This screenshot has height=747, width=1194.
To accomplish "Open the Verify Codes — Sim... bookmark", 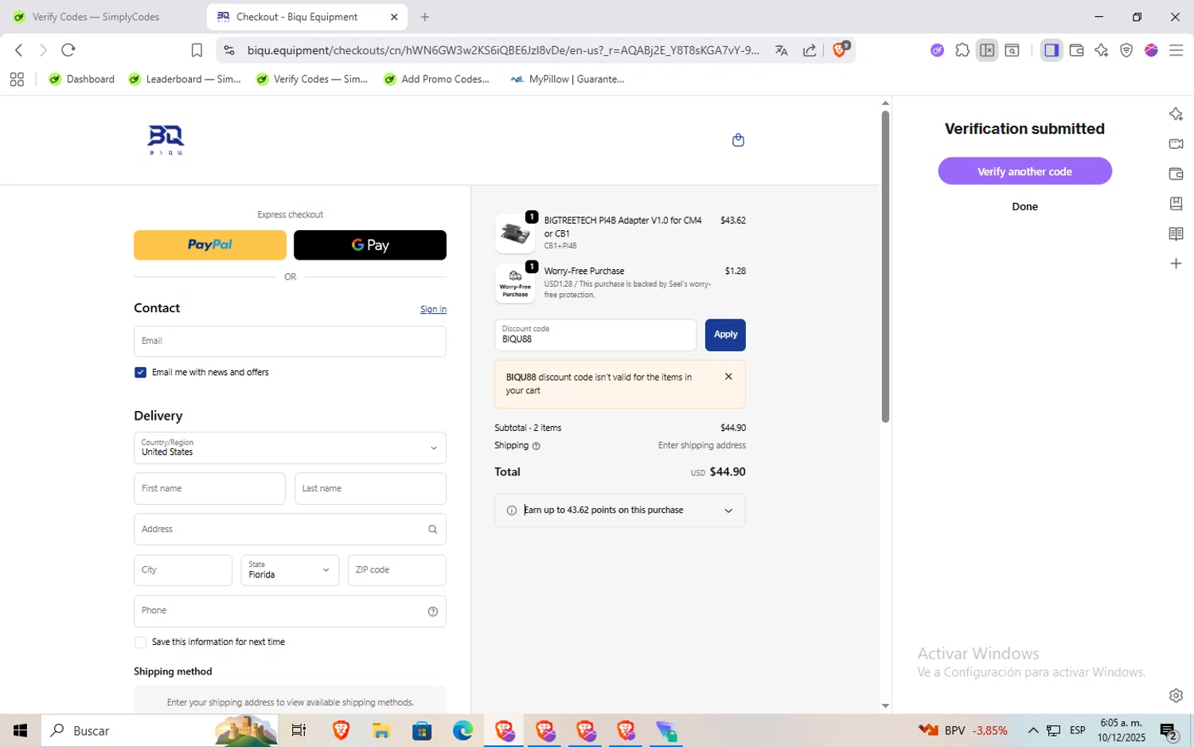I will 311,79.
